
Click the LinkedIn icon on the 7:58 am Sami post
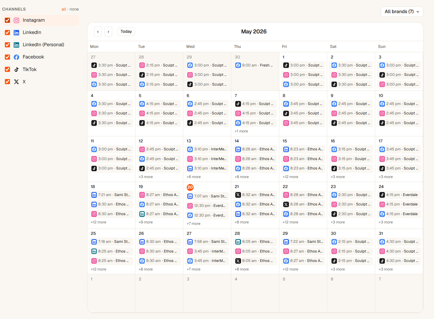(190, 242)
